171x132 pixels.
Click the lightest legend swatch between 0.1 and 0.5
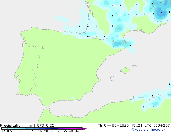[5, 128]
